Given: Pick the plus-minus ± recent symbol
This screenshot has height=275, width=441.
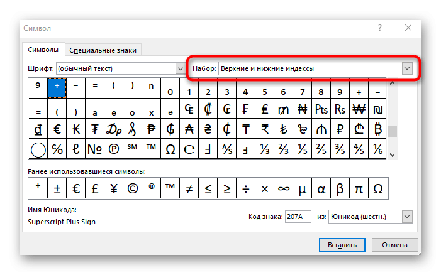Looking at the screenshot, I should pos(57,188).
